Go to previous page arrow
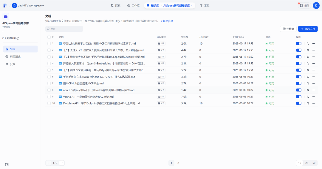 pos(48,163)
